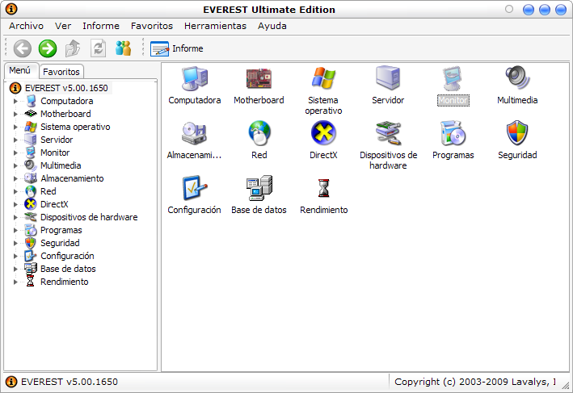The width and height of the screenshot is (573, 393).
Task: Open the Motherboard icon in main panel
Action: [259, 79]
